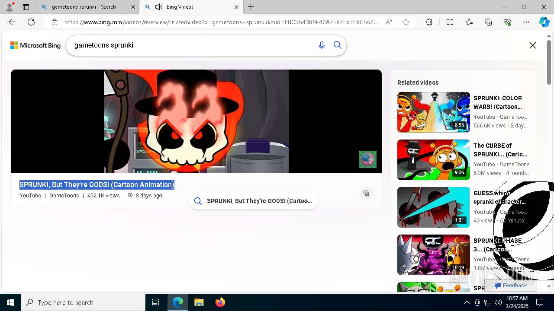The image size is (554, 311).
Task: Click the address bar URL
Action: [x=221, y=22]
